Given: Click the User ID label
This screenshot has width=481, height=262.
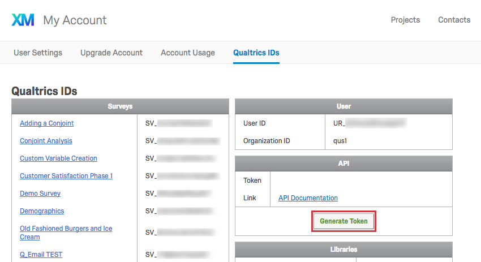Looking at the screenshot, I should 254,123.
